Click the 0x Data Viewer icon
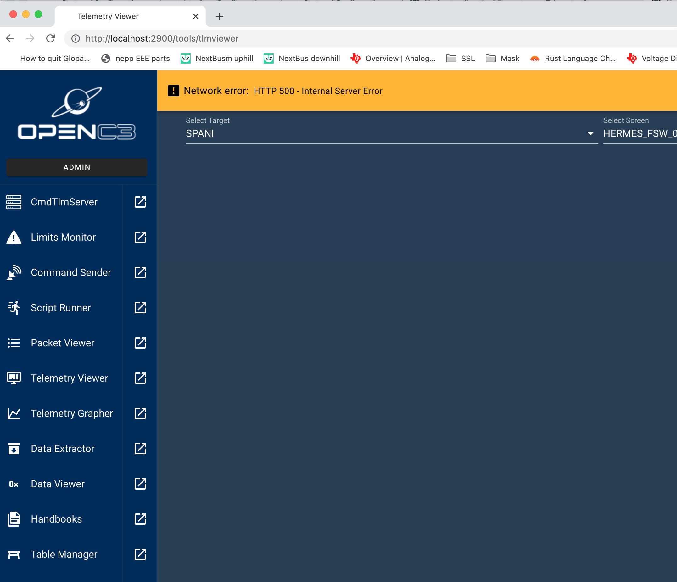 click(x=14, y=484)
